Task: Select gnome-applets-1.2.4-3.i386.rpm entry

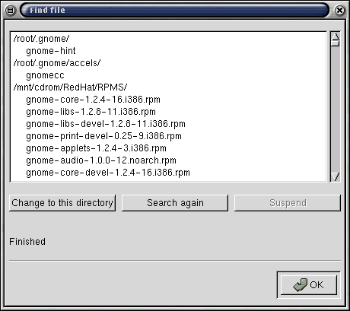Action: (x=96, y=148)
